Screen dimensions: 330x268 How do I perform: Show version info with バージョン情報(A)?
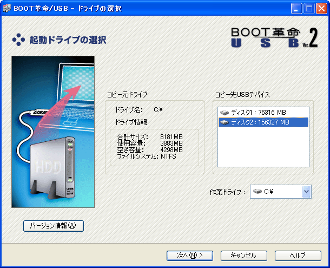(54, 226)
